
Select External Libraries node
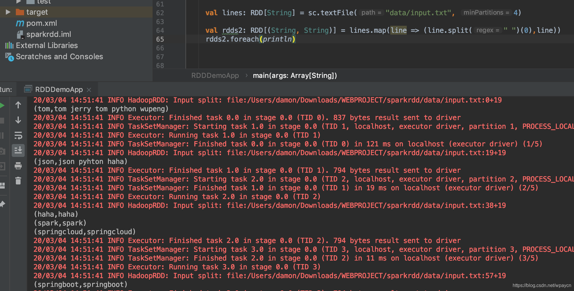[x=47, y=45]
